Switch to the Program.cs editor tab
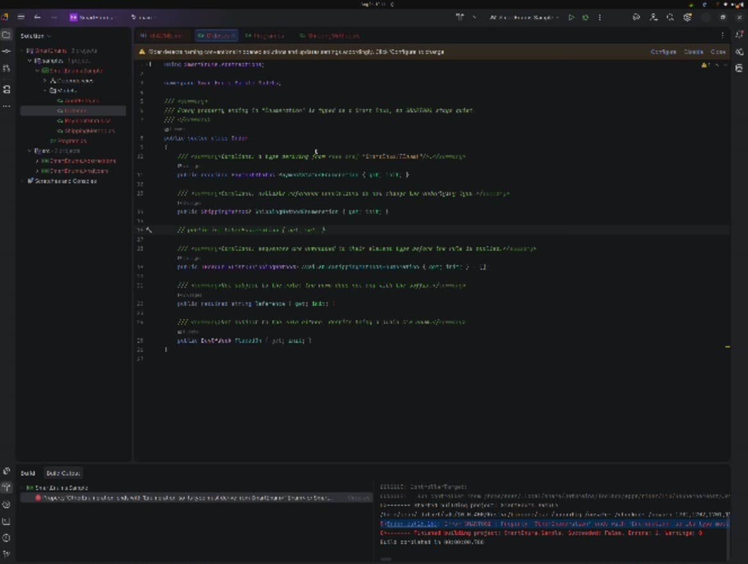This screenshot has width=748, height=564. coord(264,36)
